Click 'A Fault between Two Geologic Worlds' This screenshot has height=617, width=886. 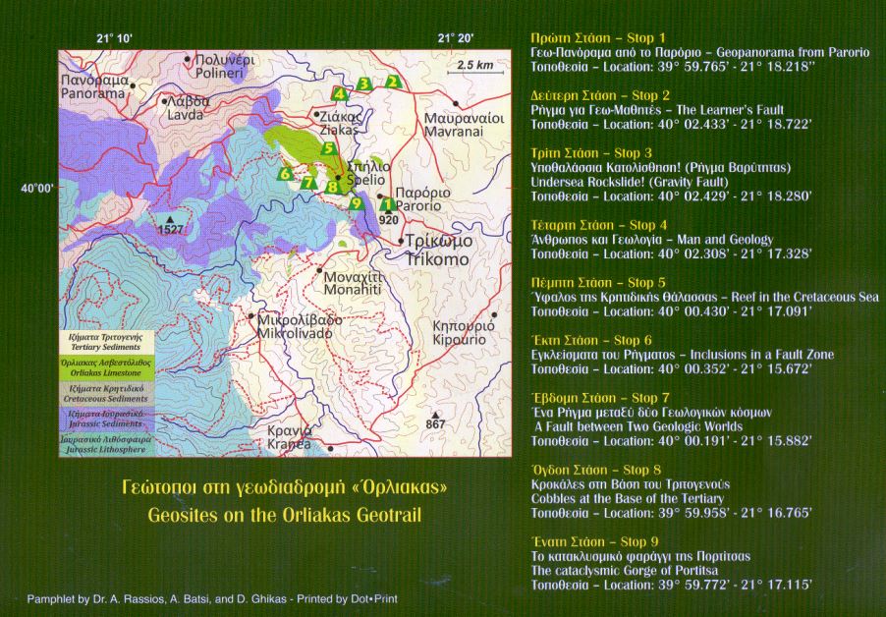tap(638, 426)
